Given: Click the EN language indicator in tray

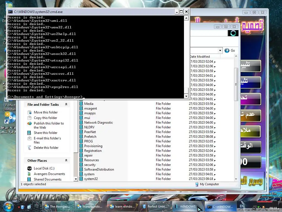Looking at the screenshot, I should point(242,206).
